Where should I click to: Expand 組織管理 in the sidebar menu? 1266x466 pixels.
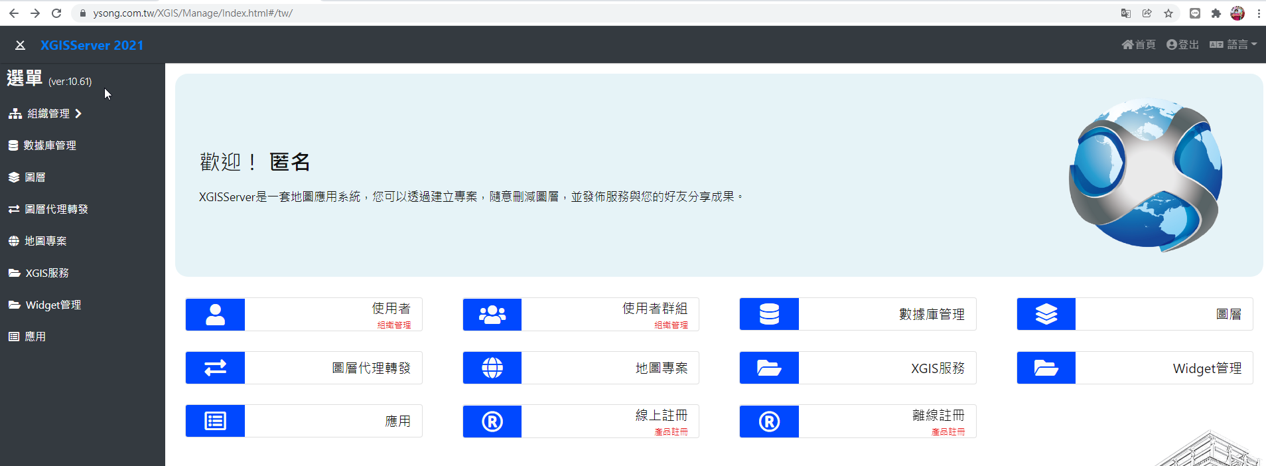click(x=45, y=114)
